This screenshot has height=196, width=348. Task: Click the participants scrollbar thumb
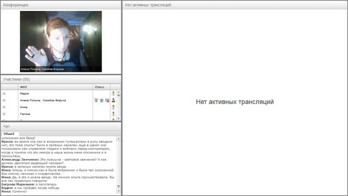click(x=119, y=95)
